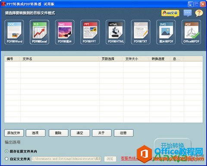The image size is (207, 166).
Task: Open the 选项 settings button
Action: 35,133
